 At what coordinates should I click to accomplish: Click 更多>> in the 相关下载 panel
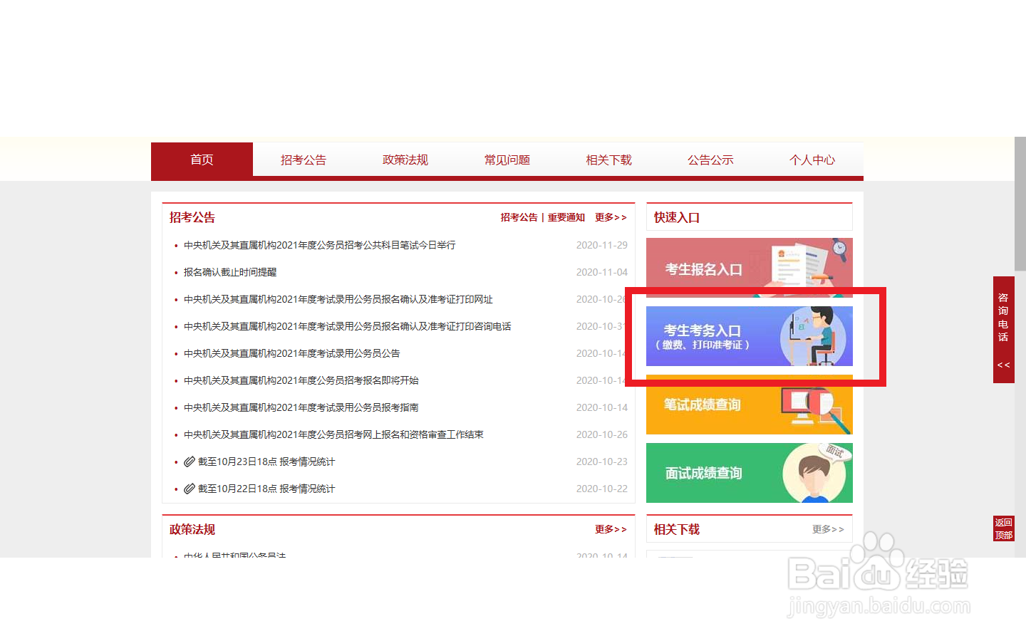[x=828, y=529]
